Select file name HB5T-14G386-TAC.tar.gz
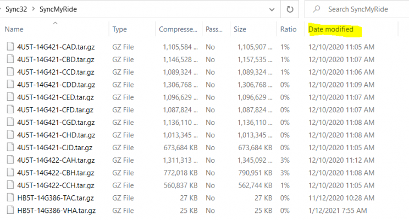 [56, 198]
